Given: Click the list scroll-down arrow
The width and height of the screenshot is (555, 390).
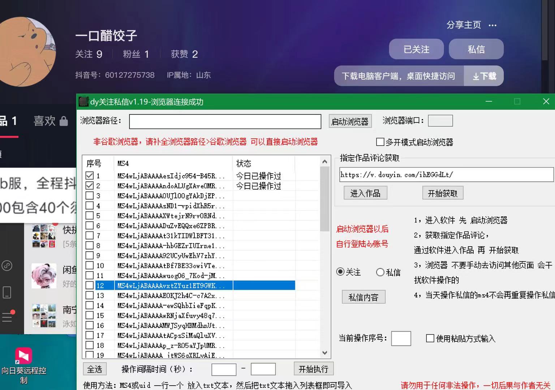Looking at the screenshot, I should 324,353.
